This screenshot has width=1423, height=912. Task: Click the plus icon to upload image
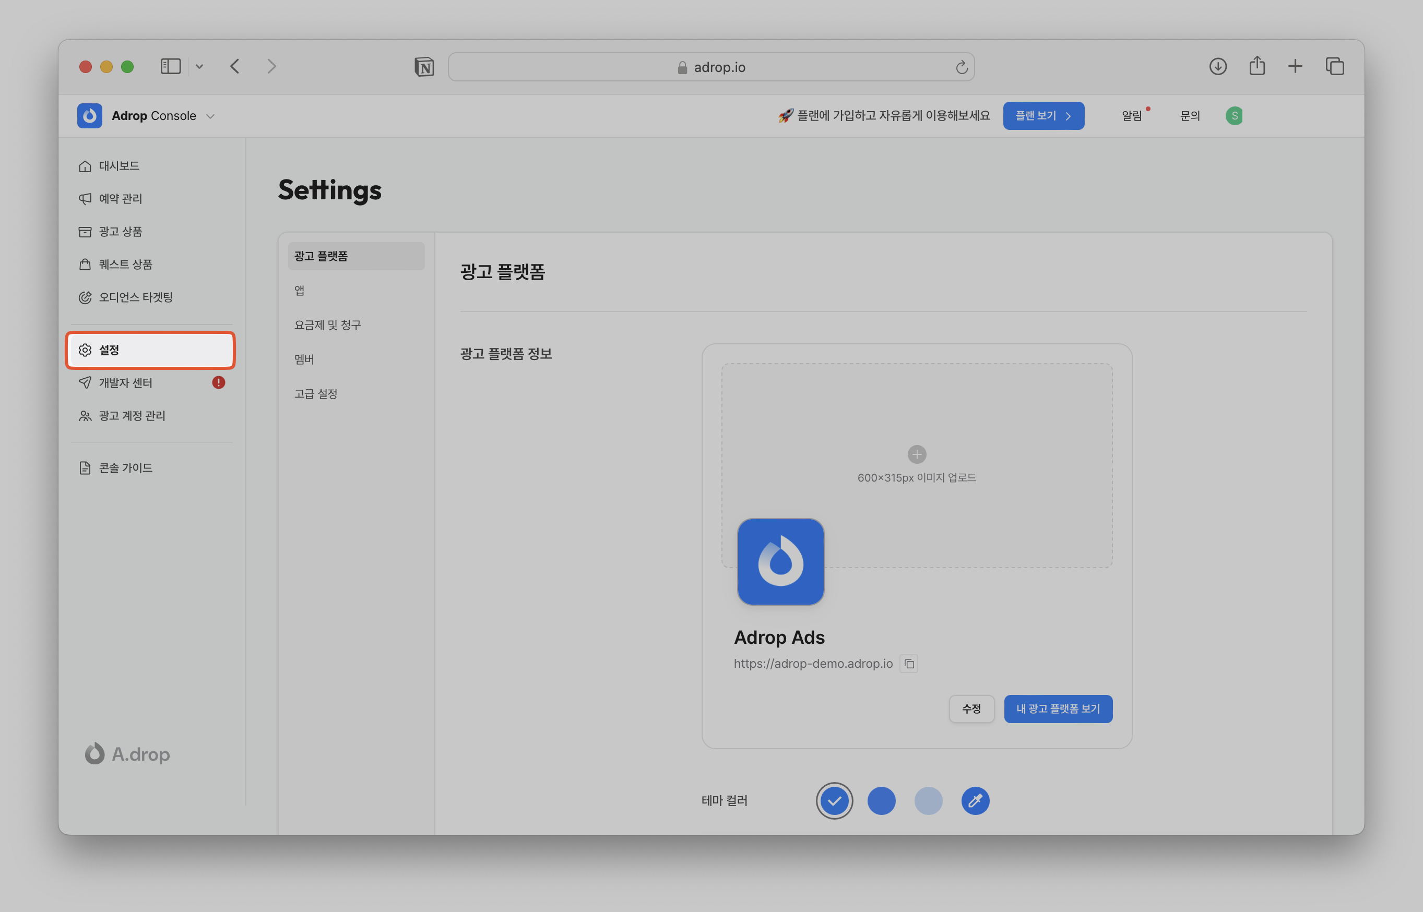pos(917,454)
